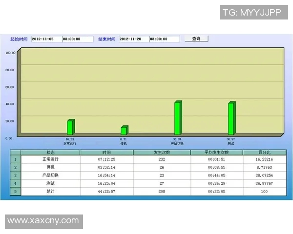The image size is (293, 234).
Task: Click the 发生次数 column header
Action: pos(162,153)
